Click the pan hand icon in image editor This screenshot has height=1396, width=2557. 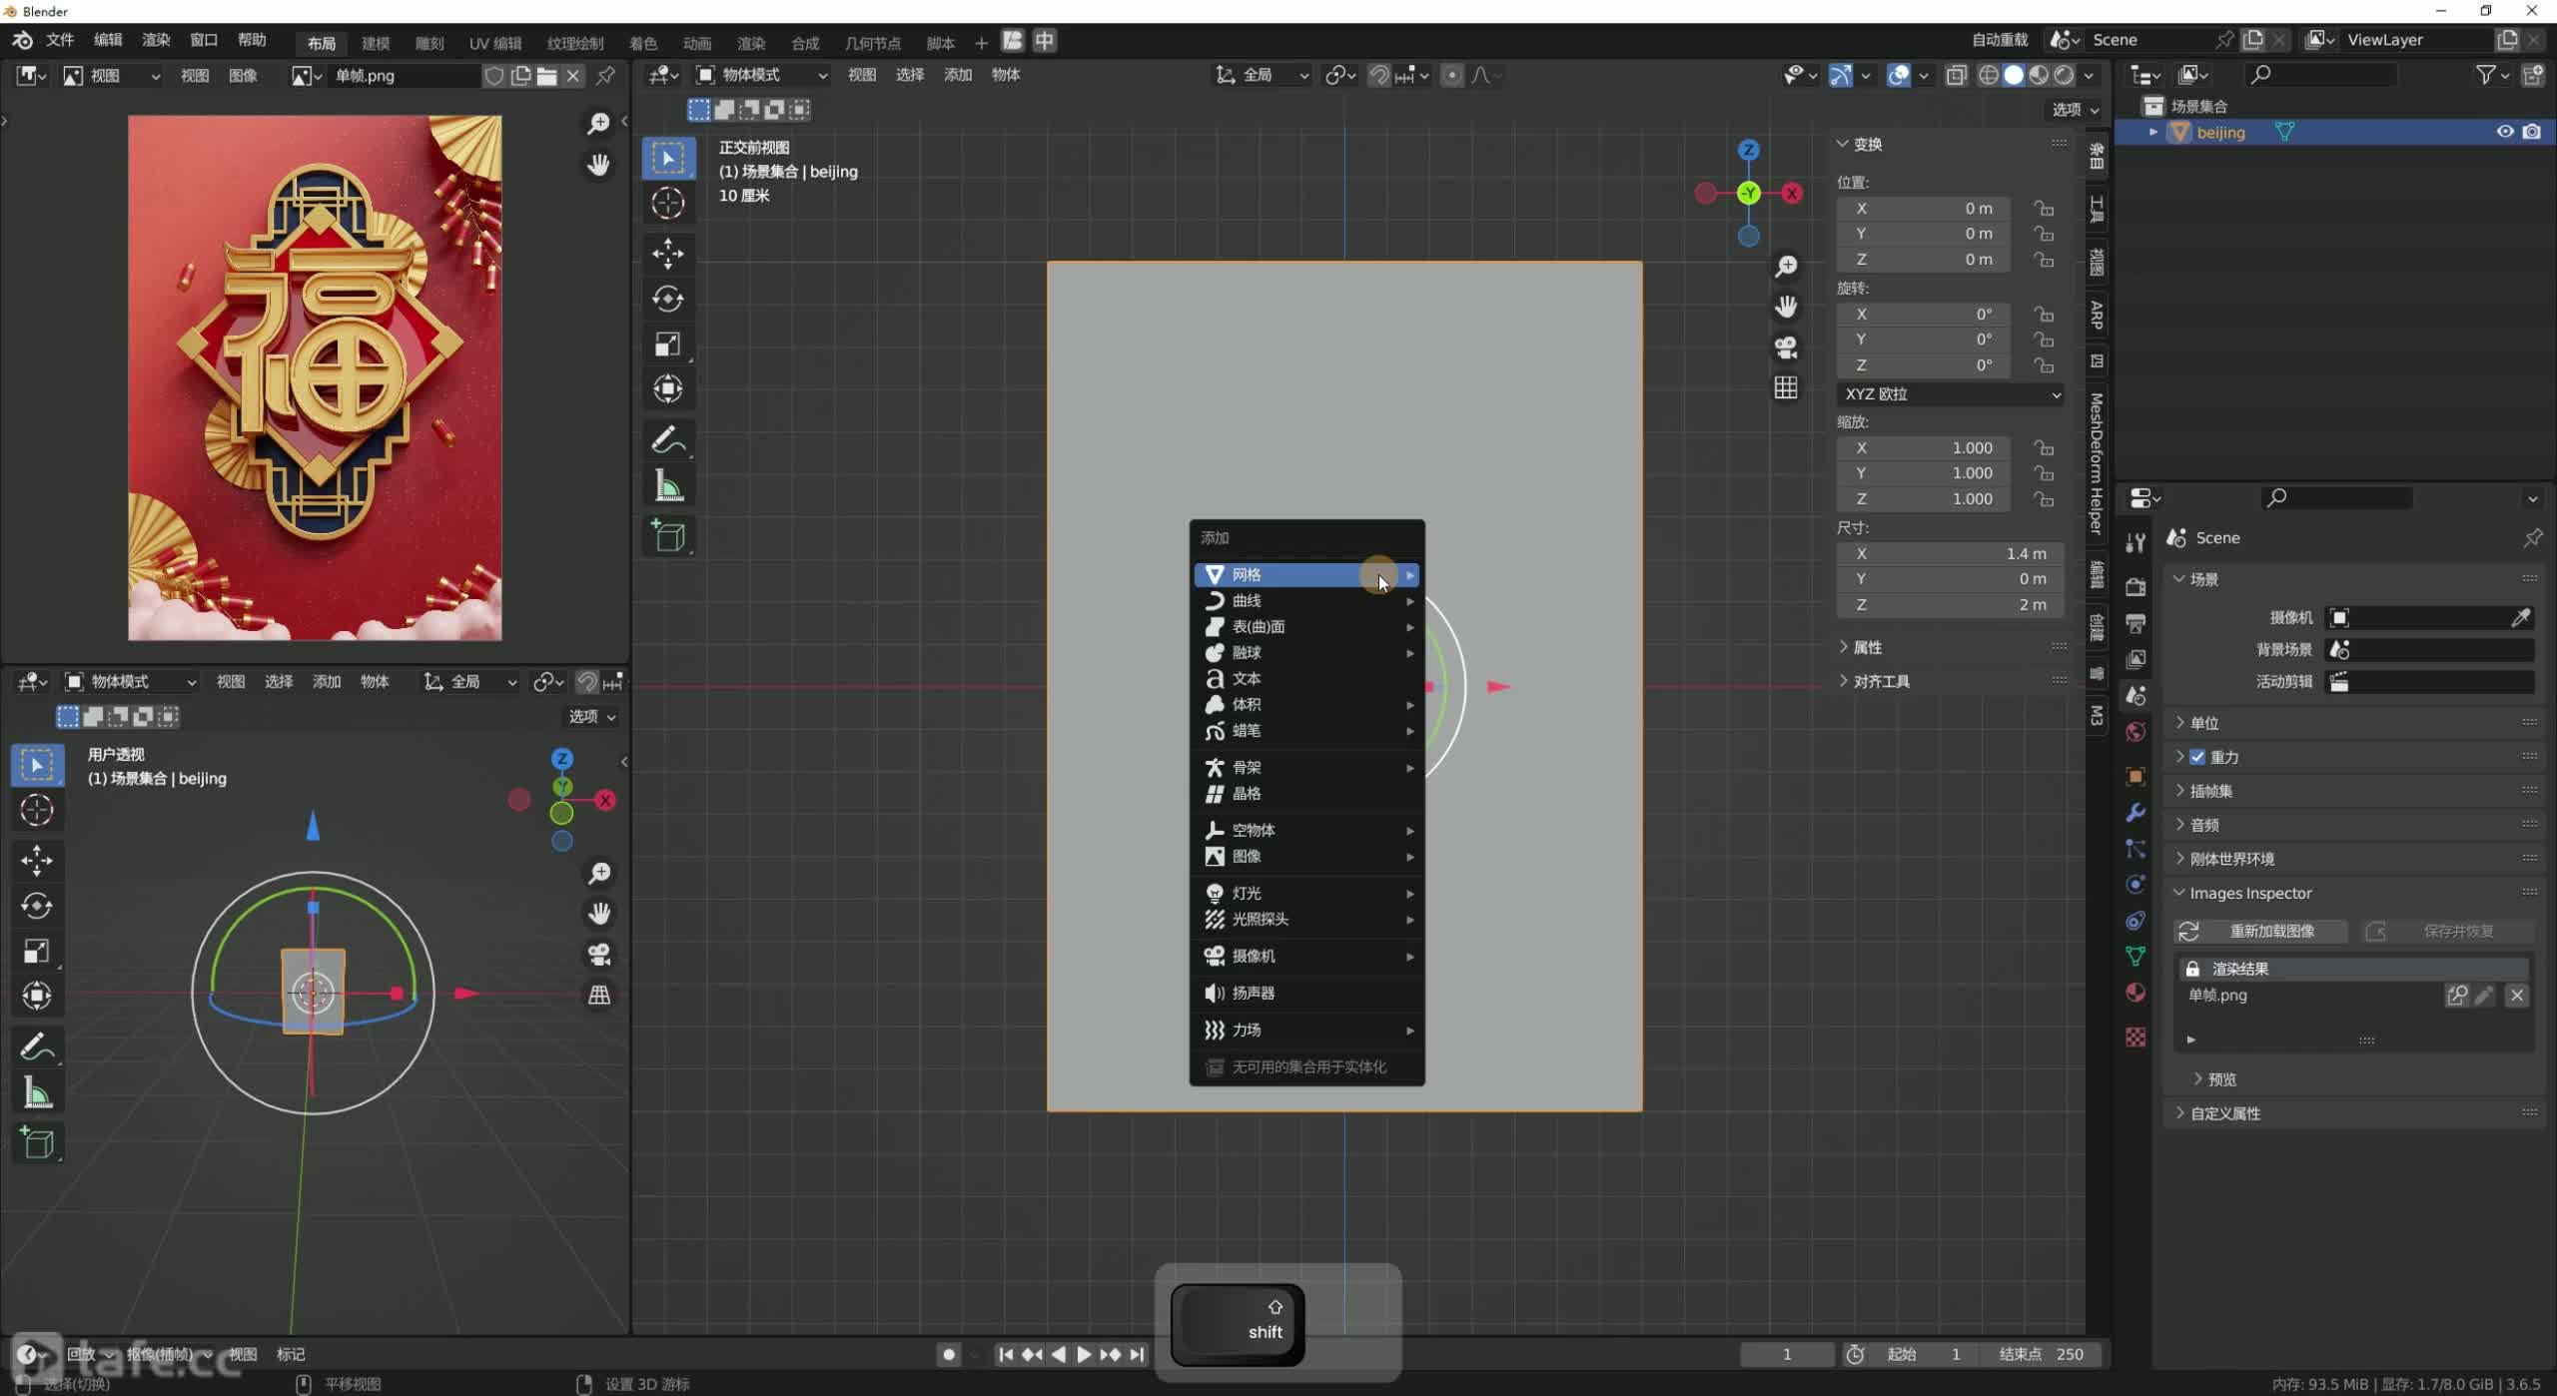[598, 164]
